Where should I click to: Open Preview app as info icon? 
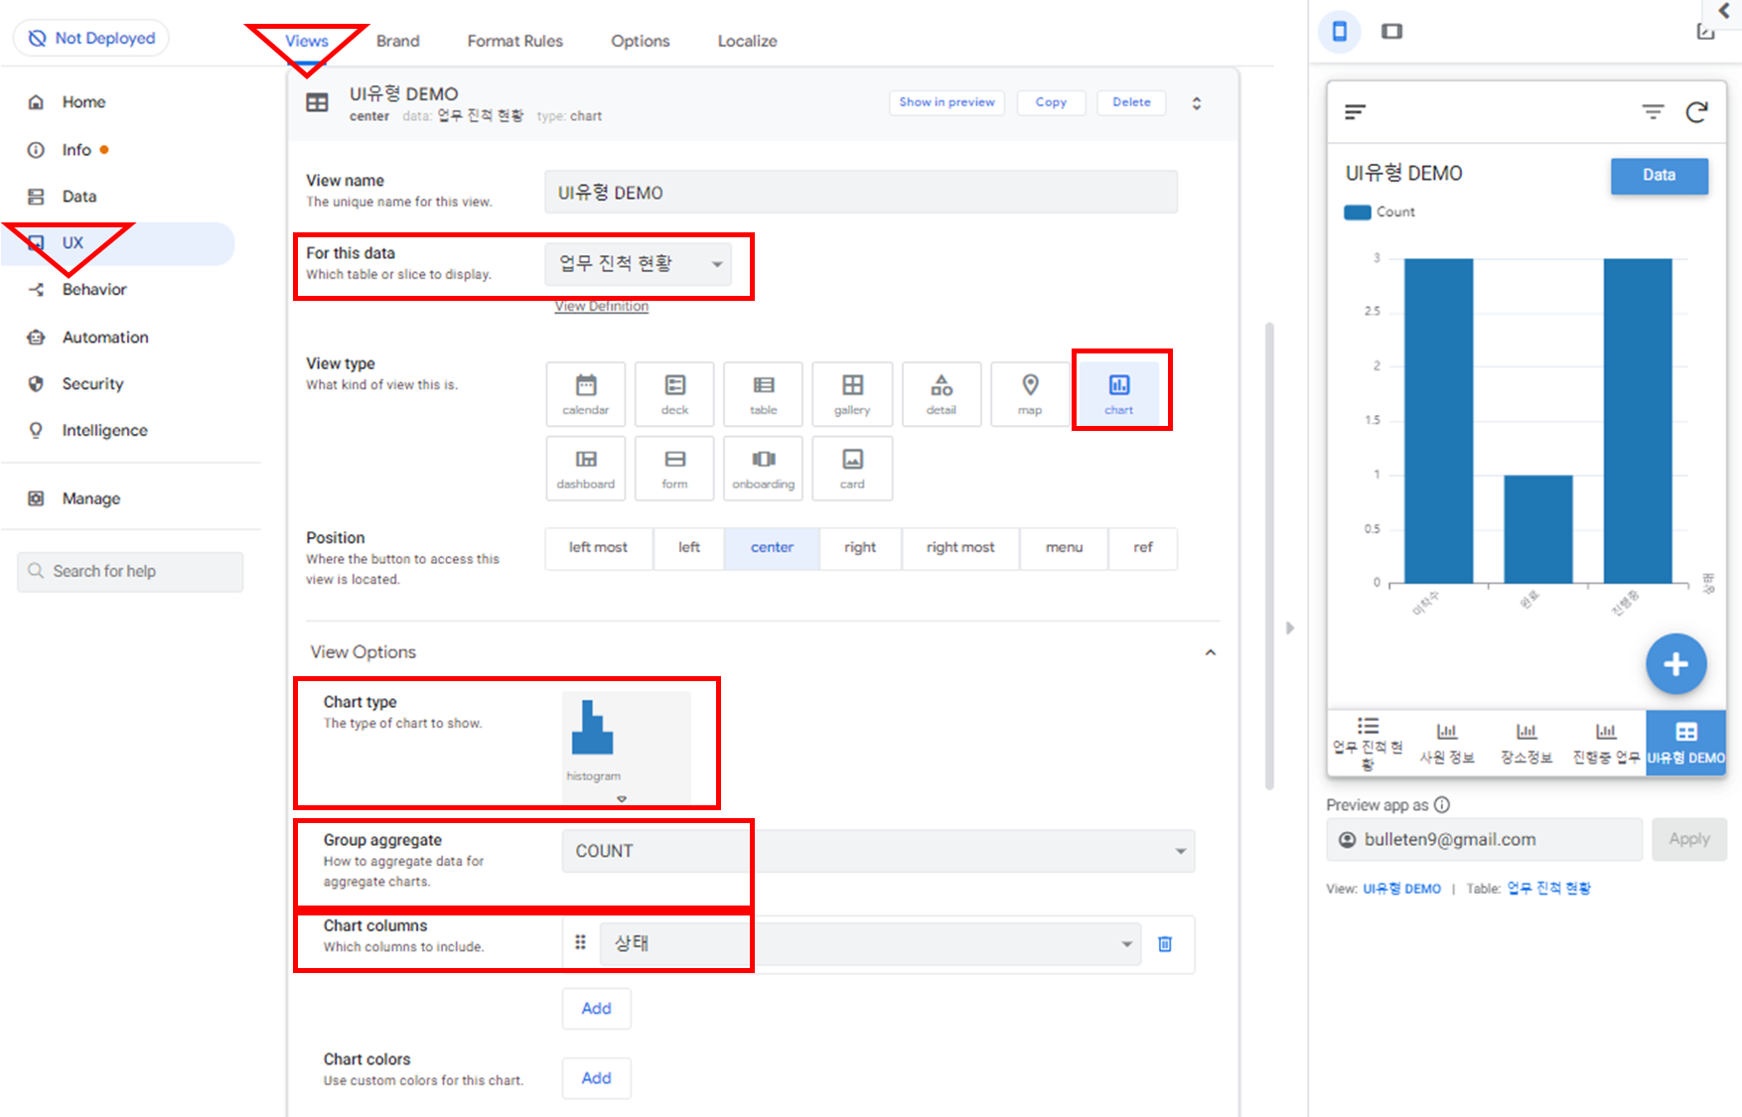point(1442,804)
